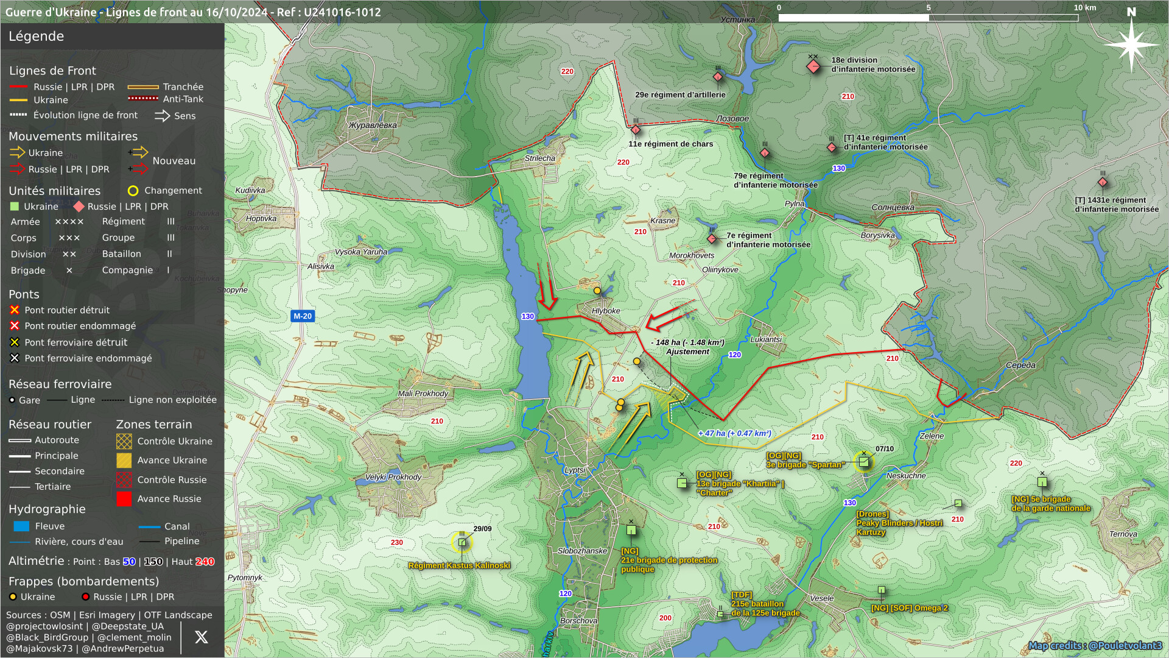
Task: Click the Régiment Kastus Kalinoski unit marker
Action: [462, 542]
